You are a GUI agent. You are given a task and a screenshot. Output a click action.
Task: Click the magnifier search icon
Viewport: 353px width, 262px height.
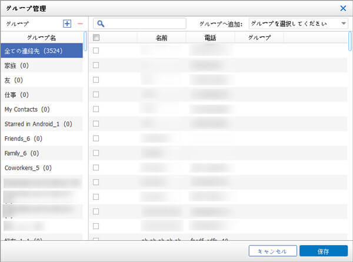tap(101, 23)
